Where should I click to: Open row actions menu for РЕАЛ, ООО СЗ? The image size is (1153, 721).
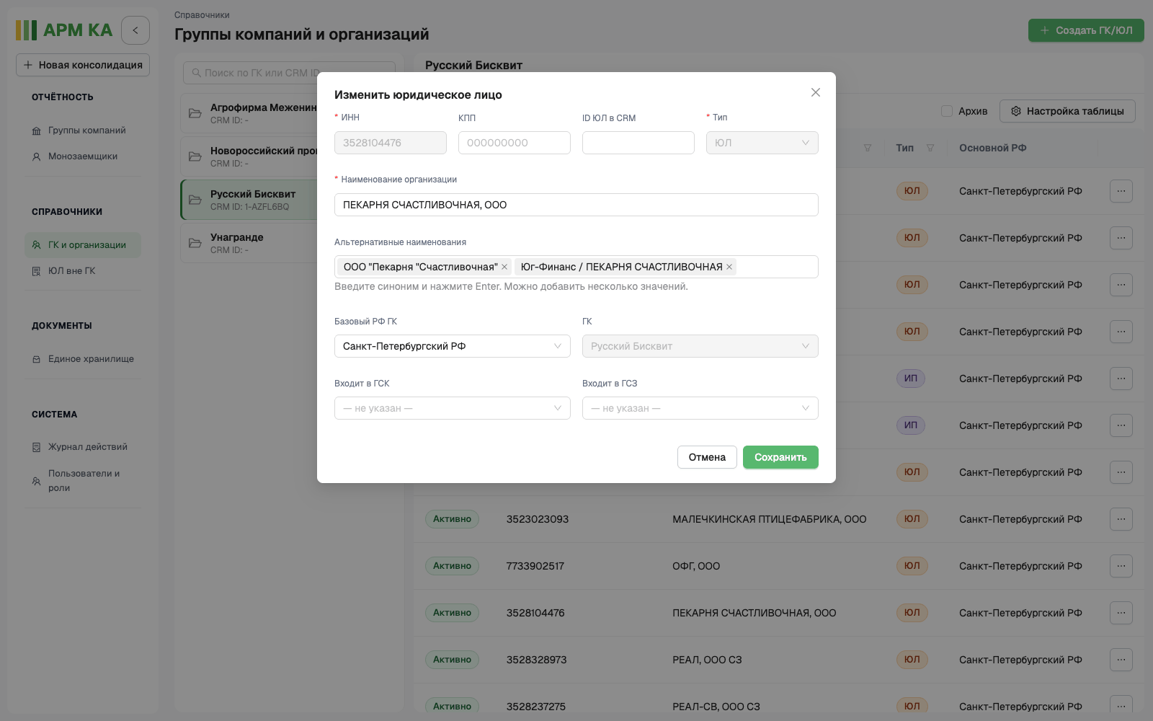point(1121,660)
